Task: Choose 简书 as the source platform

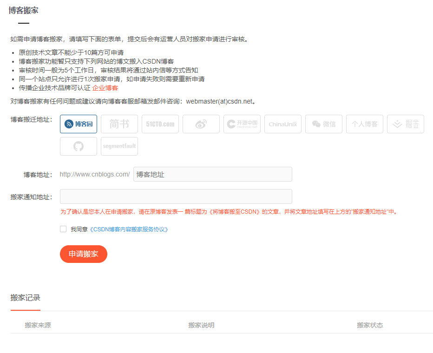Action: [119, 124]
